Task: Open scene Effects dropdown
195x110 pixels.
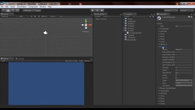Action: point(44,16)
